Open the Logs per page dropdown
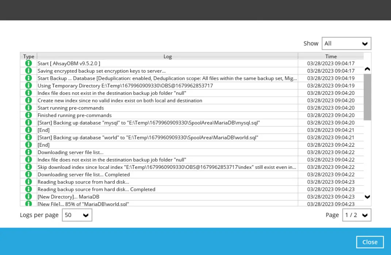The image size is (391, 255). coord(77,215)
